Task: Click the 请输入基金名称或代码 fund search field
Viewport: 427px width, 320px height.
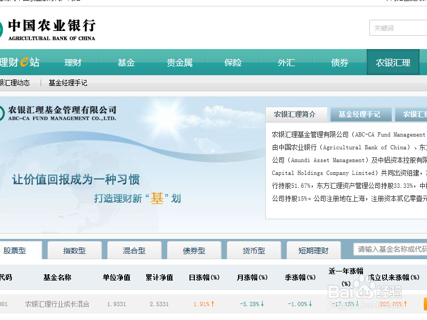Action: tap(390, 249)
